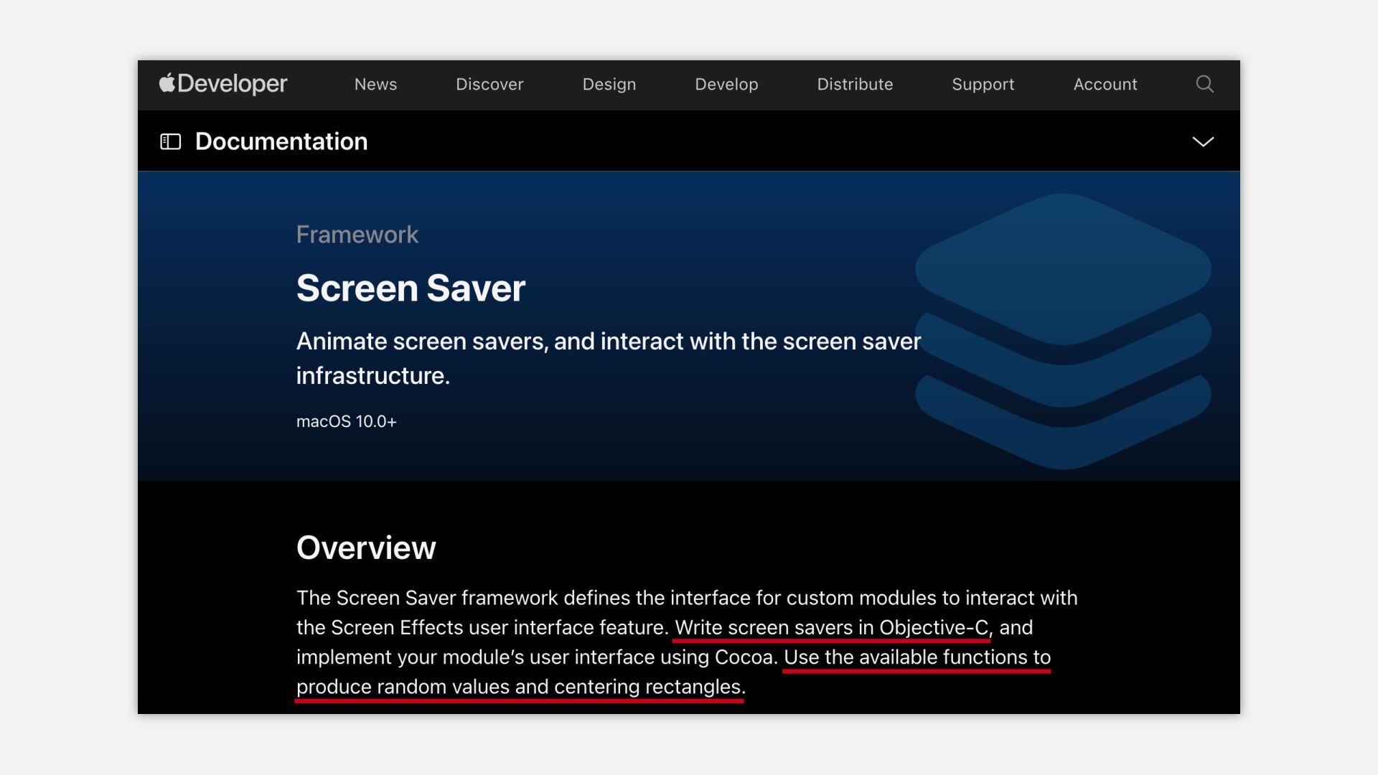Click the 'Animate screen savers' description text
This screenshot has width=1378, height=775.
(x=608, y=342)
